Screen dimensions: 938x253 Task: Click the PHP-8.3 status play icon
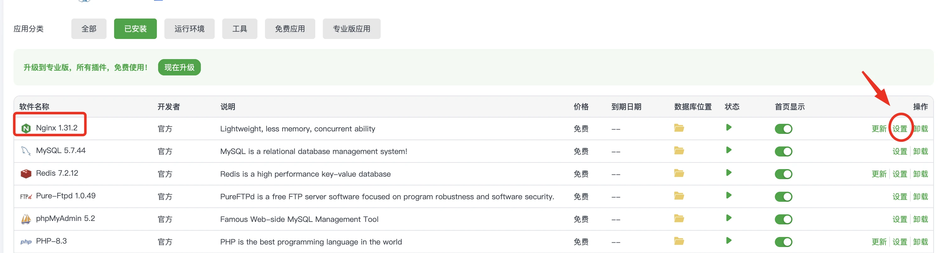point(729,240)
